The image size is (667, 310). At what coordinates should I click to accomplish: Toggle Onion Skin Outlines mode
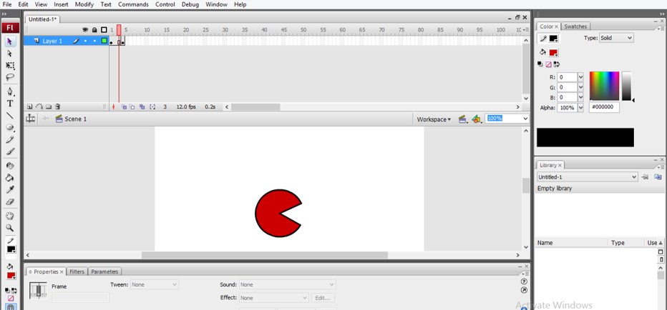tap(132, 107)
